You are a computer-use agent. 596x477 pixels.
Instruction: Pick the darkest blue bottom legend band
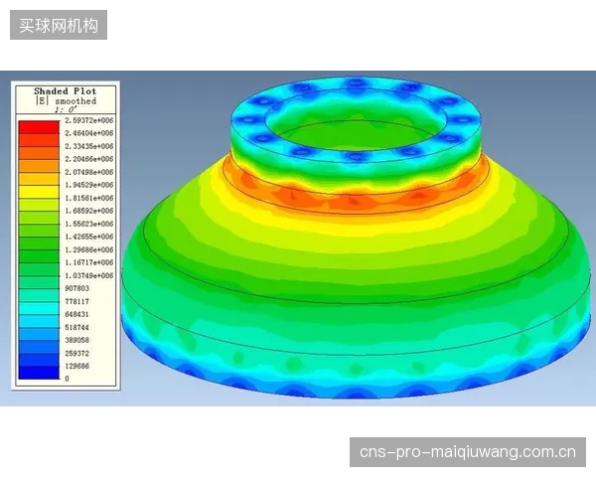point(39,373)
